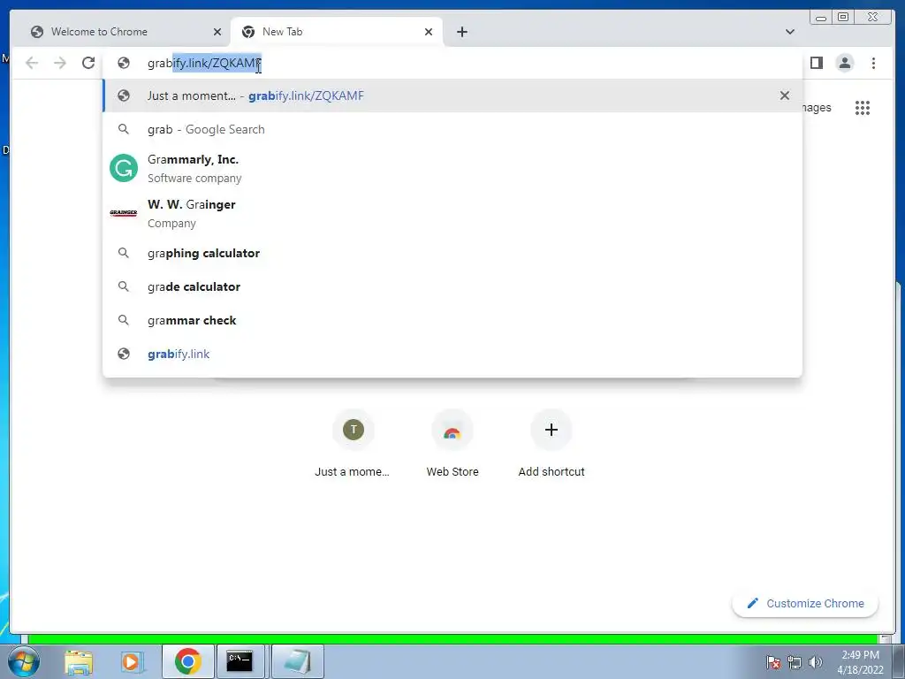This screenshot has width=905, height=679.
Task: Remove the grabify.link/ZQKAMF suggestion with X
Action: [x=785, y=95]
